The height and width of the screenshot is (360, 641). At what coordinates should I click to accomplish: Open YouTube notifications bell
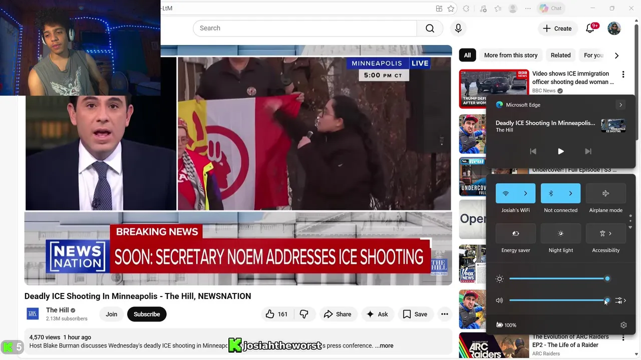tap(590, 28)
